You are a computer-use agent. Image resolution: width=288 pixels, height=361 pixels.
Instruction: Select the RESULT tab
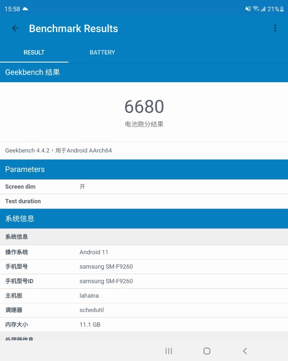click(x=34, y=53)
